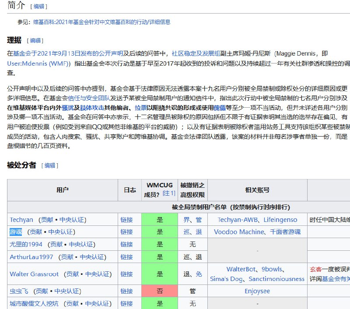Viewport: 350px width, 309px height.
Task: Select the red 否 cell in 虫虫飞 row
Action: pos(160,291)
